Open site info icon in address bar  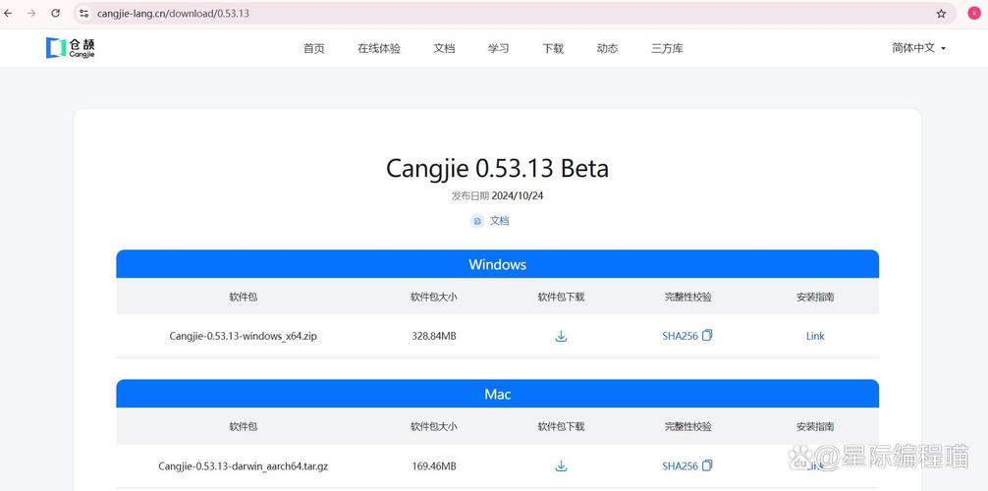pyautogui.click(x=84, y=14)
